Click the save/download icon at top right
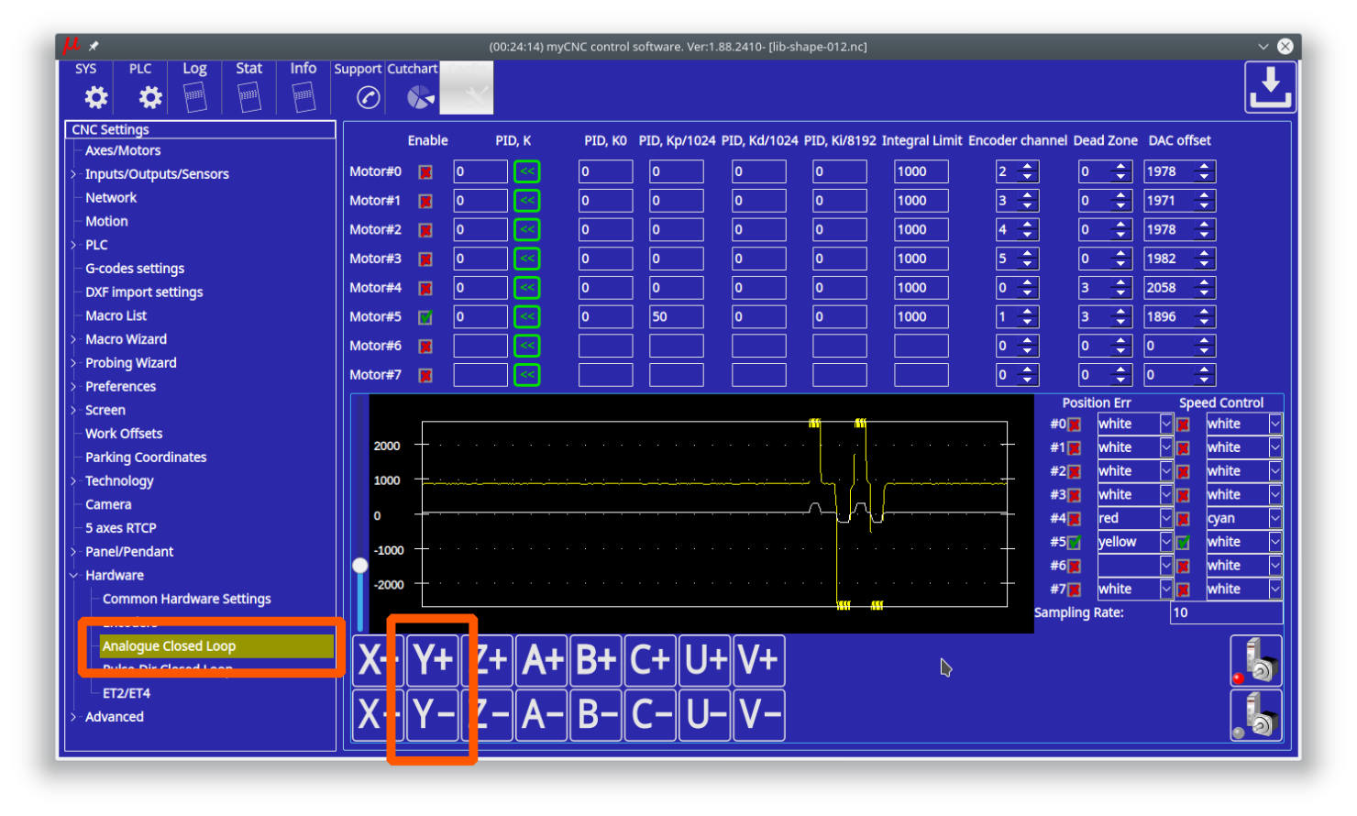1357x816 pixels. (1270, 87)
